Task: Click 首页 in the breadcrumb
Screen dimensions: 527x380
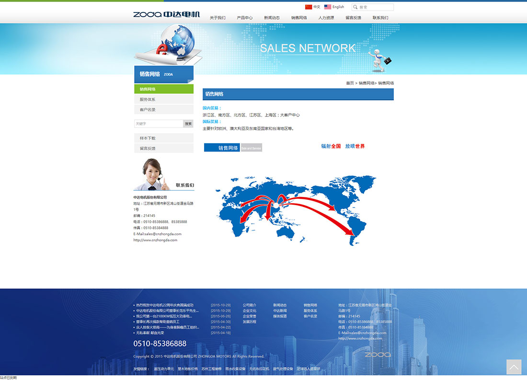Action: click(x=350, y=83)
